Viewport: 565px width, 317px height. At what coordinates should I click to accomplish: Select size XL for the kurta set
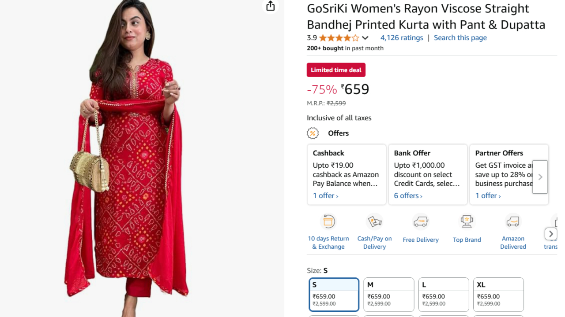point(498,294)
